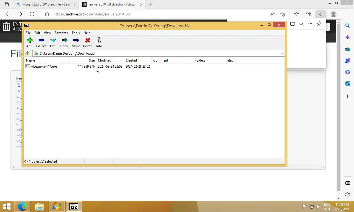
Task: Open the File menu
Action: (x=28, y=33)
